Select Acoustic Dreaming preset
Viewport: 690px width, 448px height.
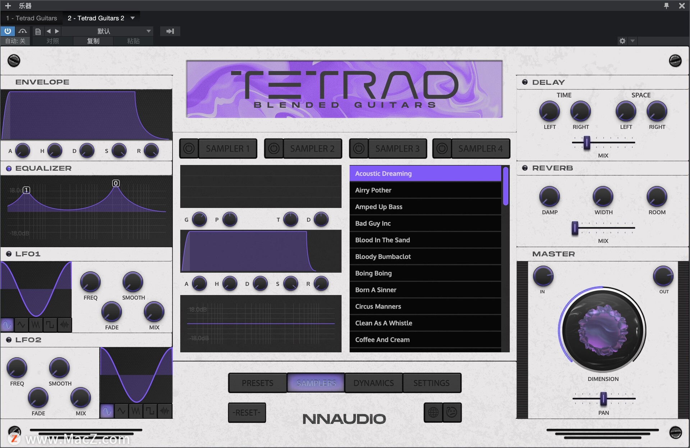(425, 174)
